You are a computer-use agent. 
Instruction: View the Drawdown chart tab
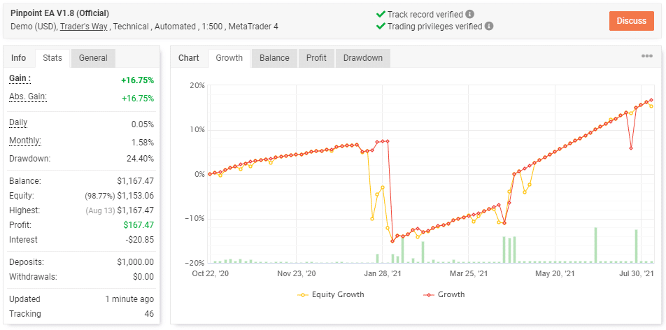coord(362,58)
